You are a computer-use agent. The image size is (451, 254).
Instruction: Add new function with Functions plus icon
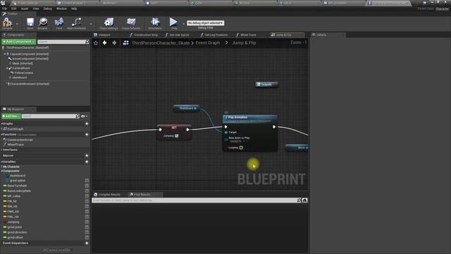coord(87,135)
